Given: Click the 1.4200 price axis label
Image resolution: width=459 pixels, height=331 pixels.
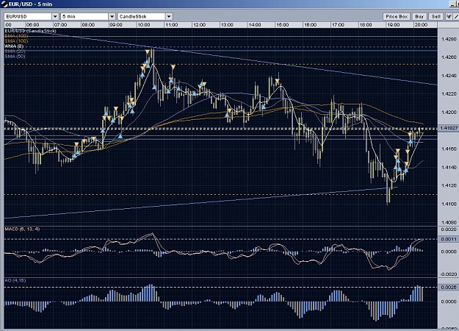Looking at the screenshot, I should (x=449, y=113).
